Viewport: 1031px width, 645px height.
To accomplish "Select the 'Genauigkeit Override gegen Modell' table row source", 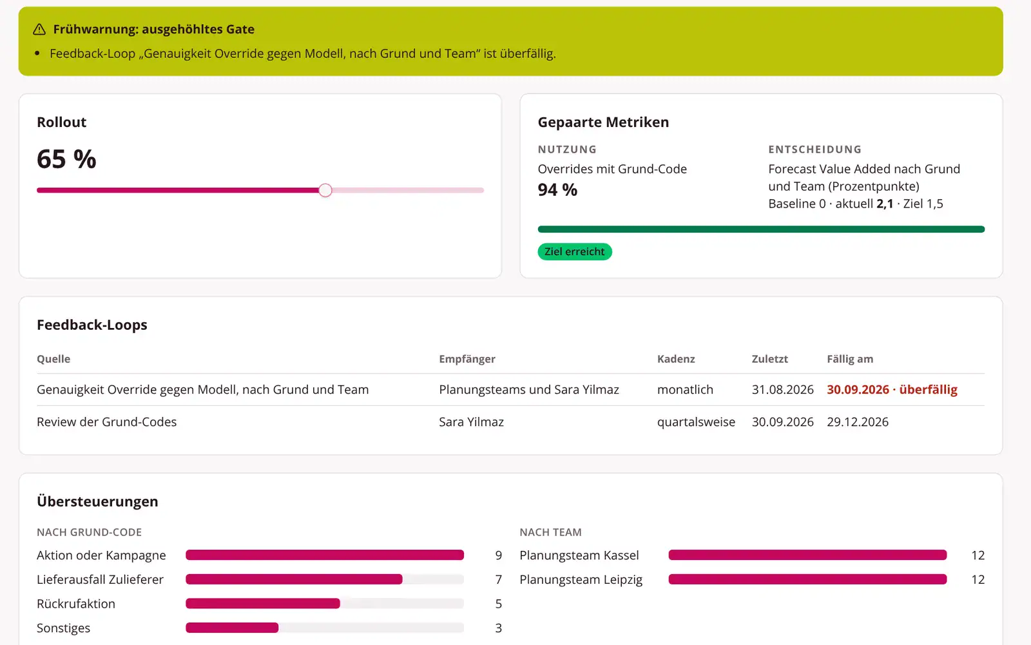I will [203, 390].
